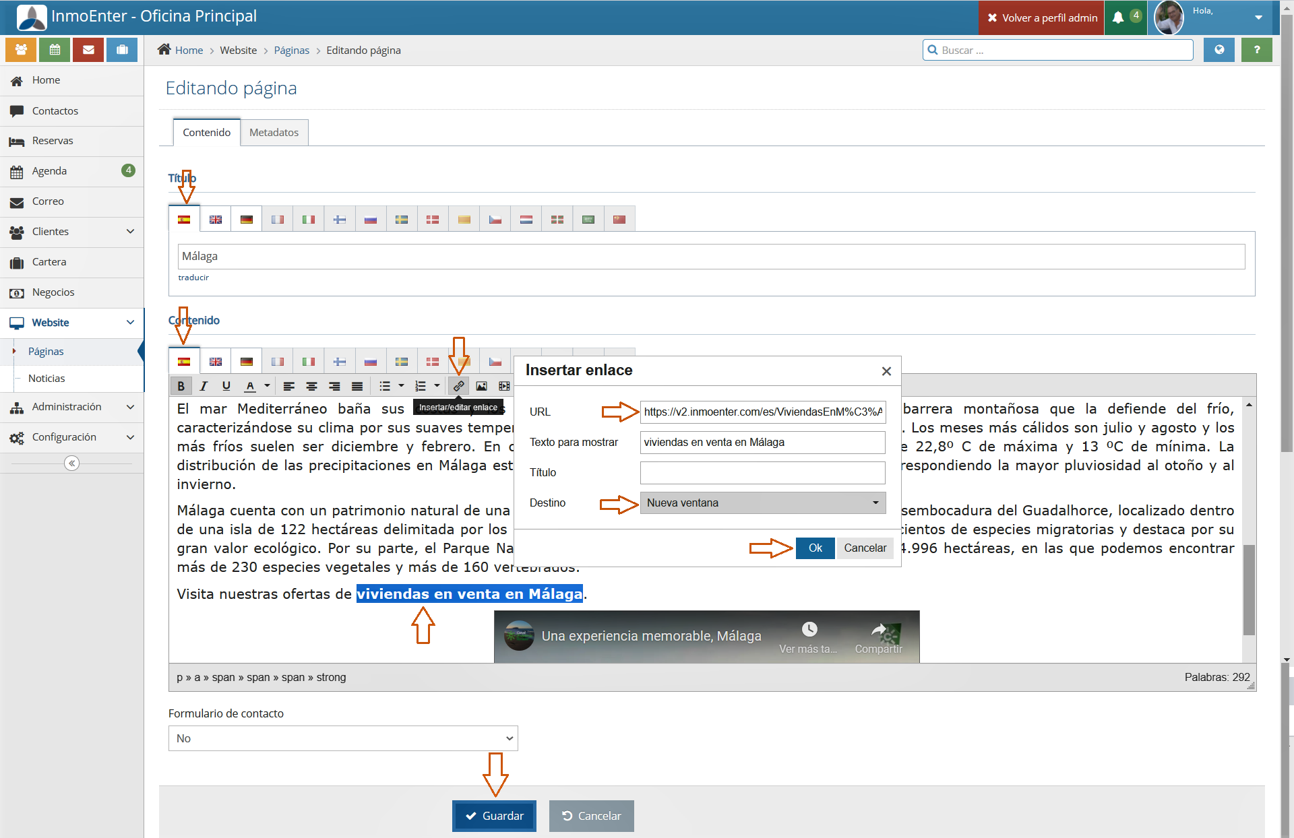Image resolution: width=1294 pixels, height=838 pixels.
Task: Select the English flag in Contenido languages
Action: 216,362
